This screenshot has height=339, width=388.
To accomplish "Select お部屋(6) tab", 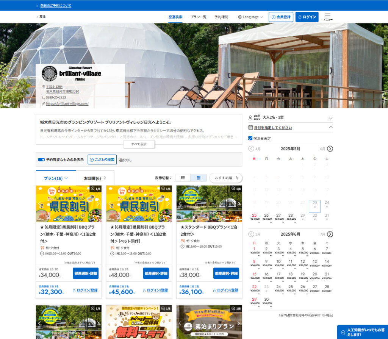I will (x=95, y=178).
